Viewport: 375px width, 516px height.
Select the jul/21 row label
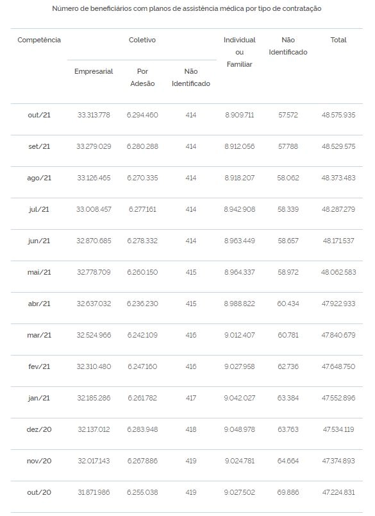[x=39, y=209]
